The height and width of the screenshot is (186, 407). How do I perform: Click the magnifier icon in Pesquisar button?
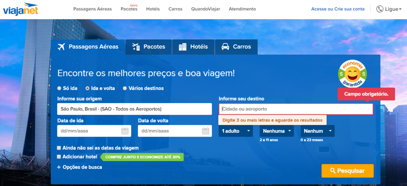point(333,171)
